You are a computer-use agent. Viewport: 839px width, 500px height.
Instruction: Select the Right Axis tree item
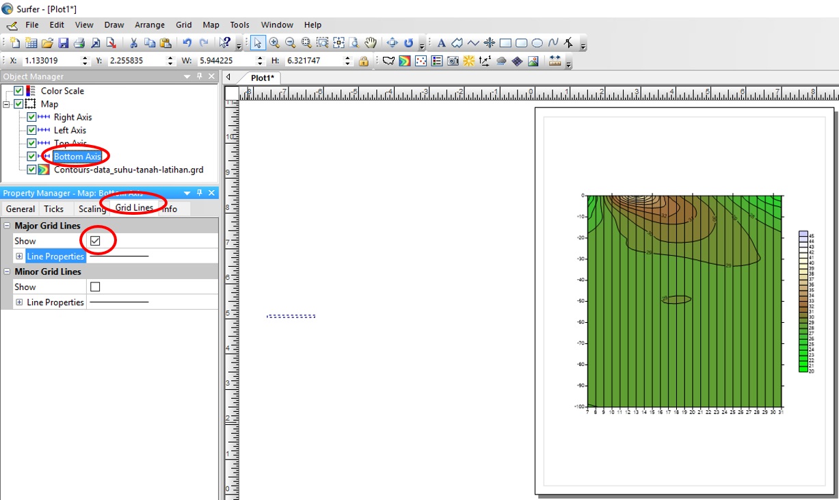73,117
